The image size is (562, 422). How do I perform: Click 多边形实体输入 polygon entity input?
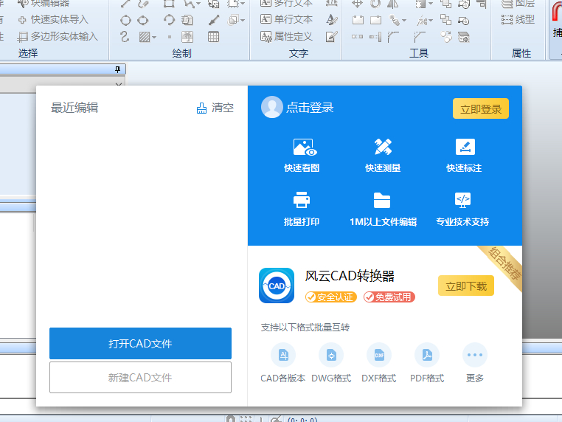pyautogui.click(x=58, y=36)
